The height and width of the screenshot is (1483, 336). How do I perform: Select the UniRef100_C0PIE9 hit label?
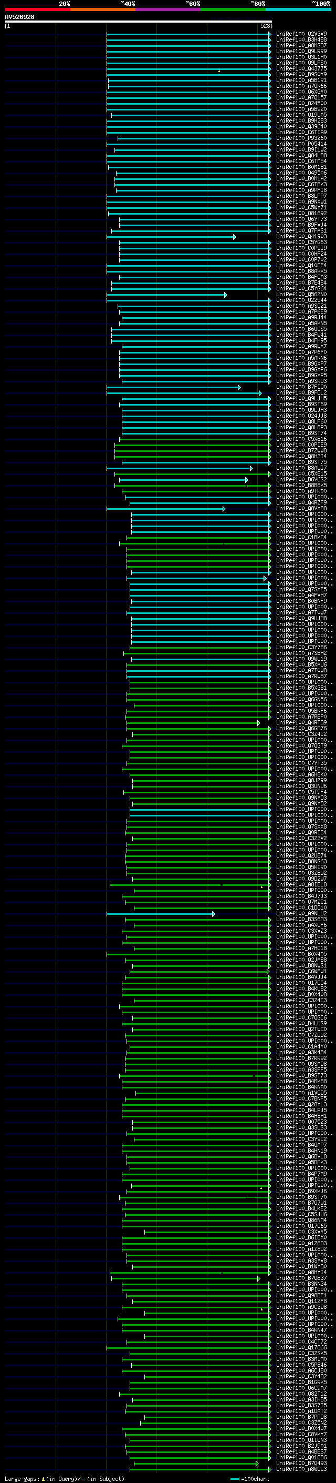point(301,445)
